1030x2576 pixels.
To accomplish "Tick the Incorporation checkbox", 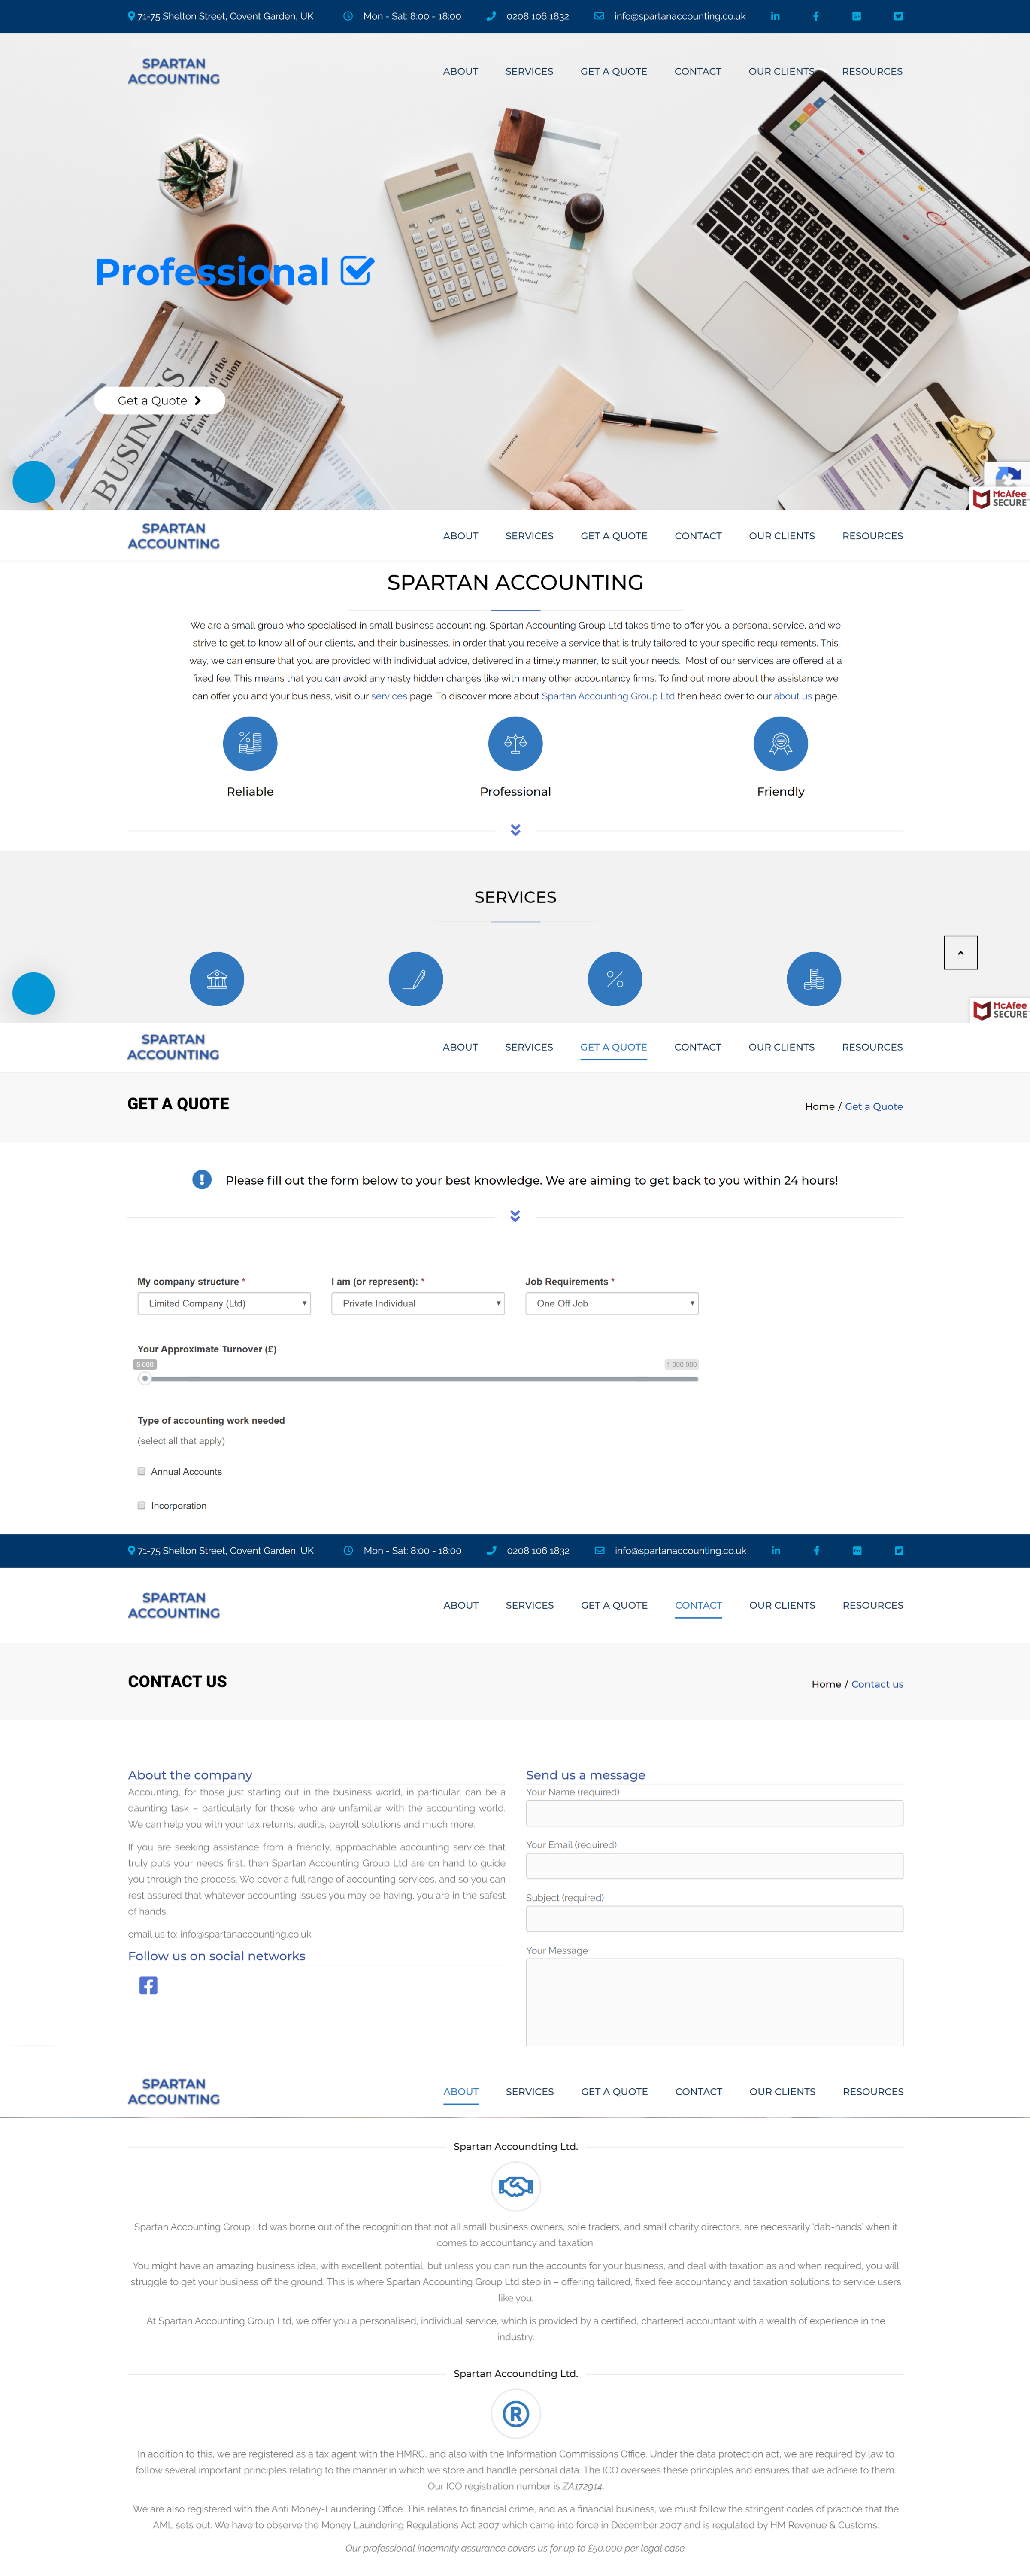I will [142, 1506].
